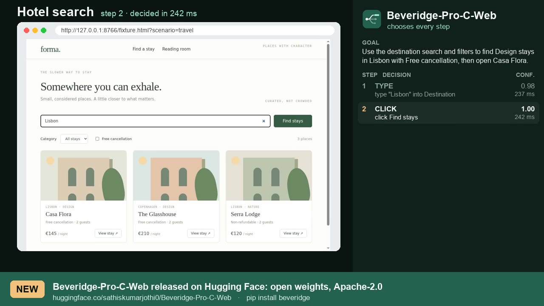This screenshot has height=306, width=544.
Task: Click the Casa Flora building illustration
Action: pyautogui.click(x=84, y=176)
